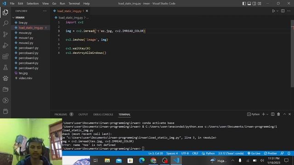Open the run button dropdown arrow
294x165 pixels.
point(277,11)
